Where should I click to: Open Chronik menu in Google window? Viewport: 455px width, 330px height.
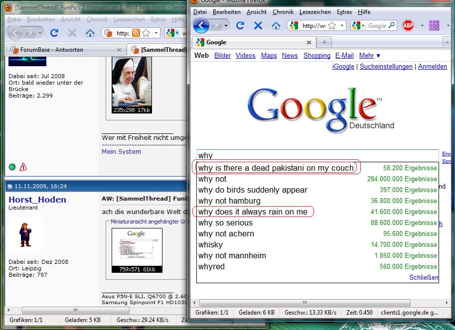[x=283, y=12]
